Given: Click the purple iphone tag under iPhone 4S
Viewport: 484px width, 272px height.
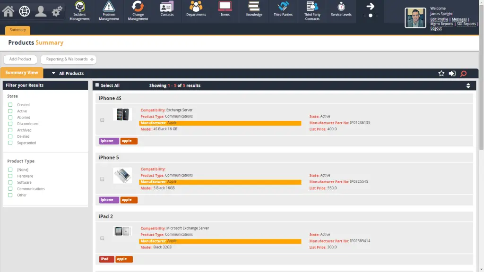Looking at the screenshot, I should pos(109,141).
